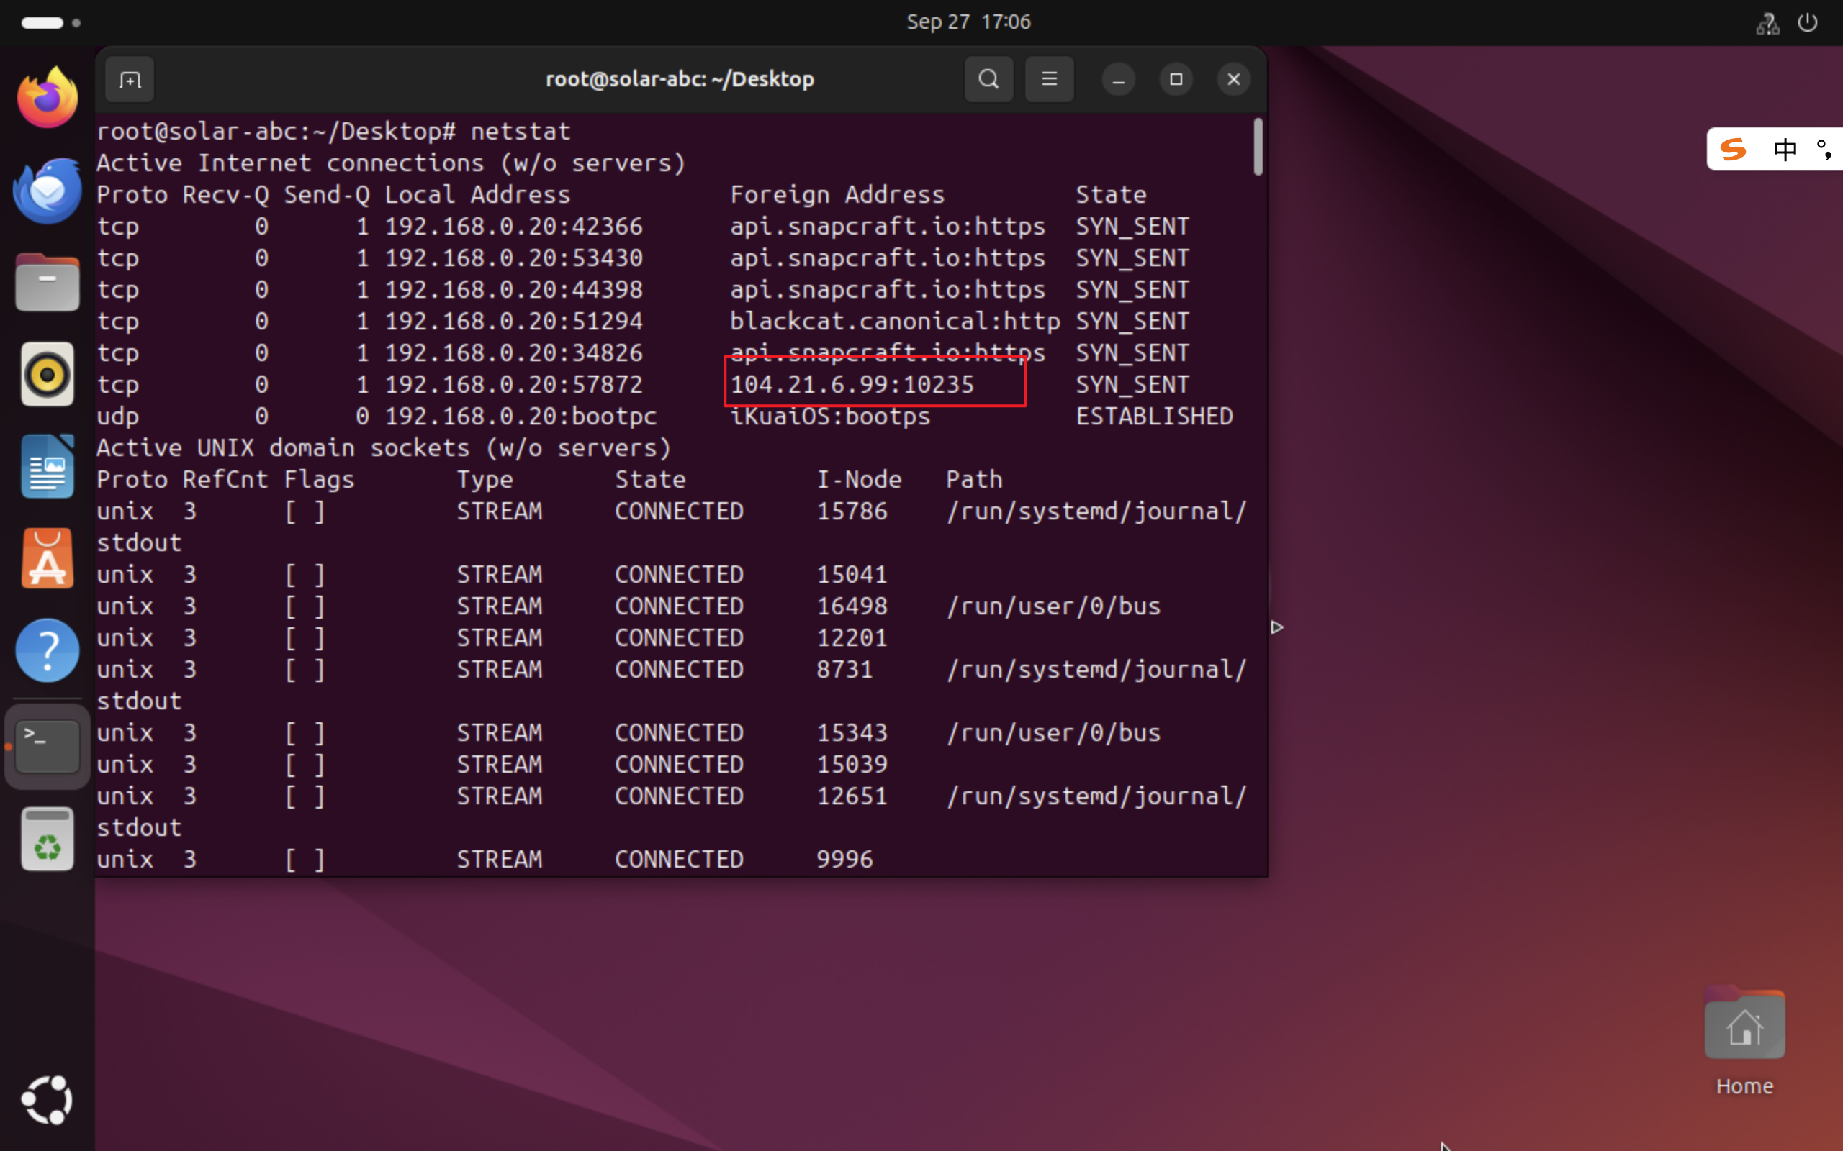1843x1151 pixels.
Task: Open a new terminal tab
Action: 130,79
